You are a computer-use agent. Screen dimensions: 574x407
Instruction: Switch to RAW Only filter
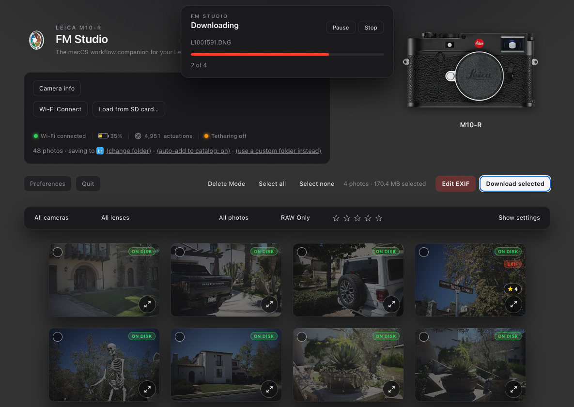pos(295,218)
